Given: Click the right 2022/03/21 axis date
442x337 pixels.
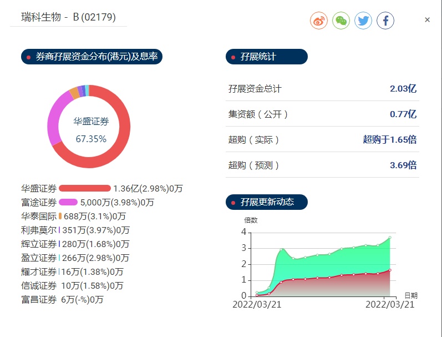Looking at the screenshot, I should tap(390, 305).
